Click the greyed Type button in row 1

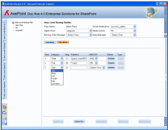click(x=121, y=58)
